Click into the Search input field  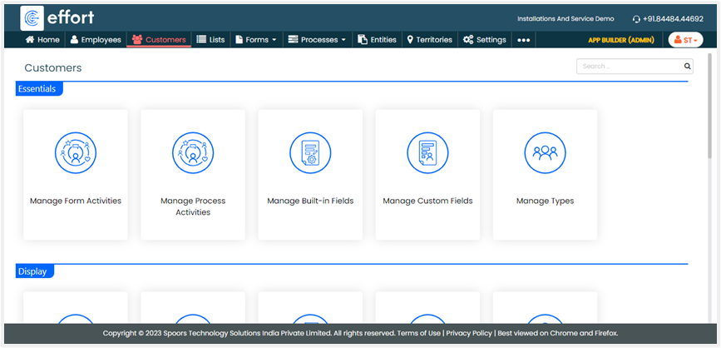629,67
